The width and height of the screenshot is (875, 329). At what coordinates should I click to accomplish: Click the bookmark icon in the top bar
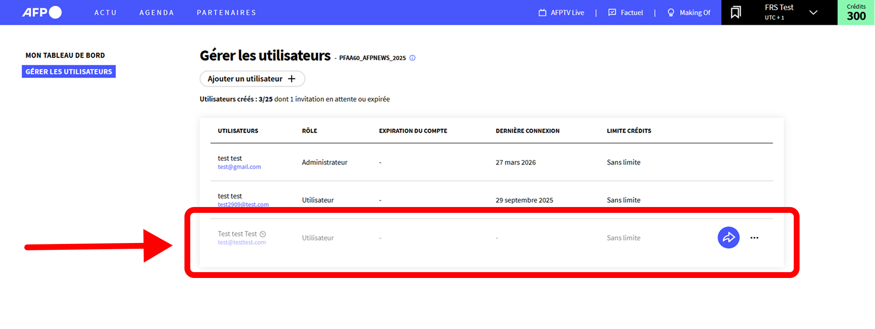[735, 13]
